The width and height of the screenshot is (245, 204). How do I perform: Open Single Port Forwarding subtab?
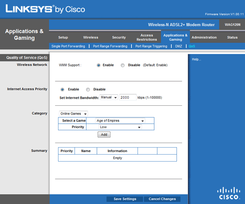(x=68, y=46)
